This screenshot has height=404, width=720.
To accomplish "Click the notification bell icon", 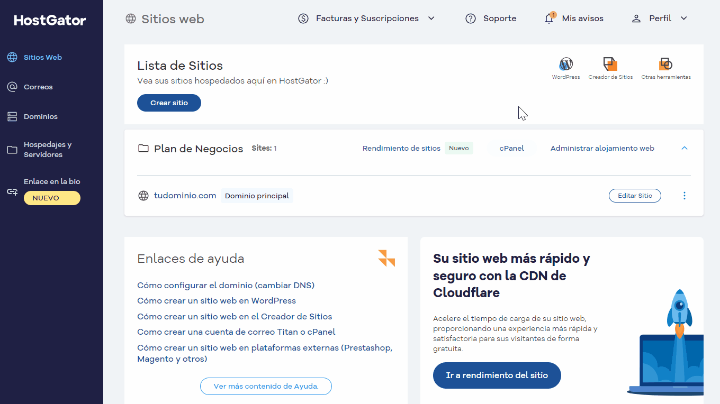I will click(x=549, y=19).
